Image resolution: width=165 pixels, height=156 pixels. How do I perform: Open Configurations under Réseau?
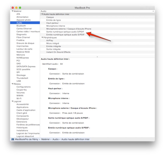tap(24, 87)
